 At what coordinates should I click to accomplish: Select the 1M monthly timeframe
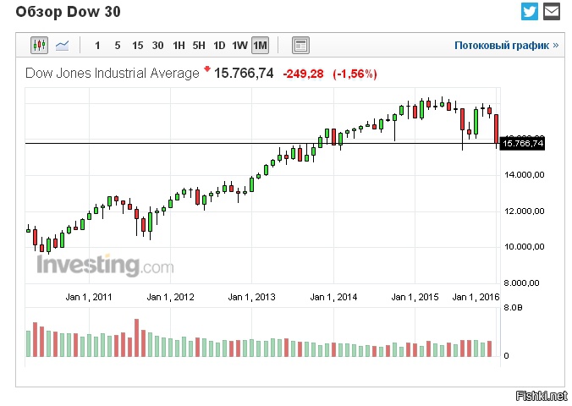pos(260,45)
